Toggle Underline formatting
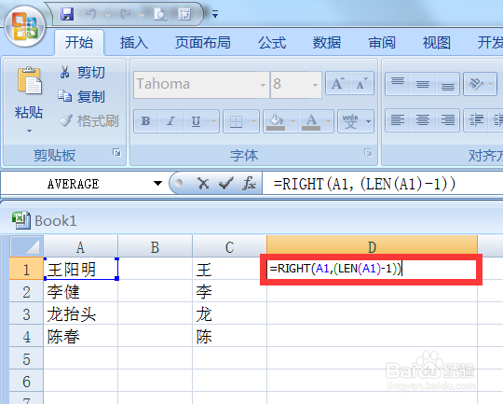 (196, 121)
